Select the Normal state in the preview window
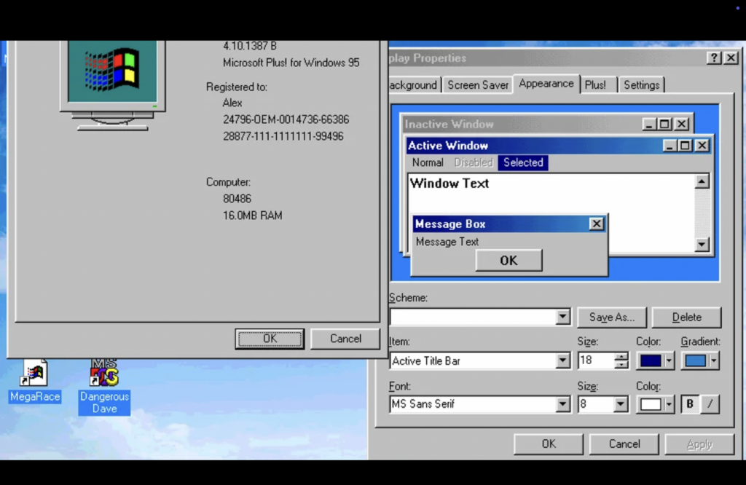The height and width of the screenshot is (485, 746). click(x=427, y=162)
